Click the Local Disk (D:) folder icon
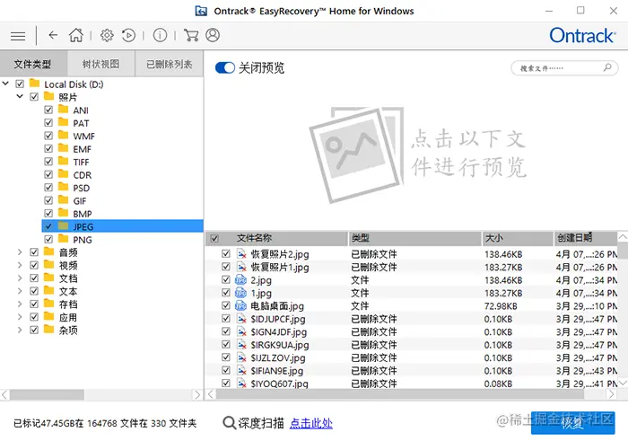 coord(34,84)
